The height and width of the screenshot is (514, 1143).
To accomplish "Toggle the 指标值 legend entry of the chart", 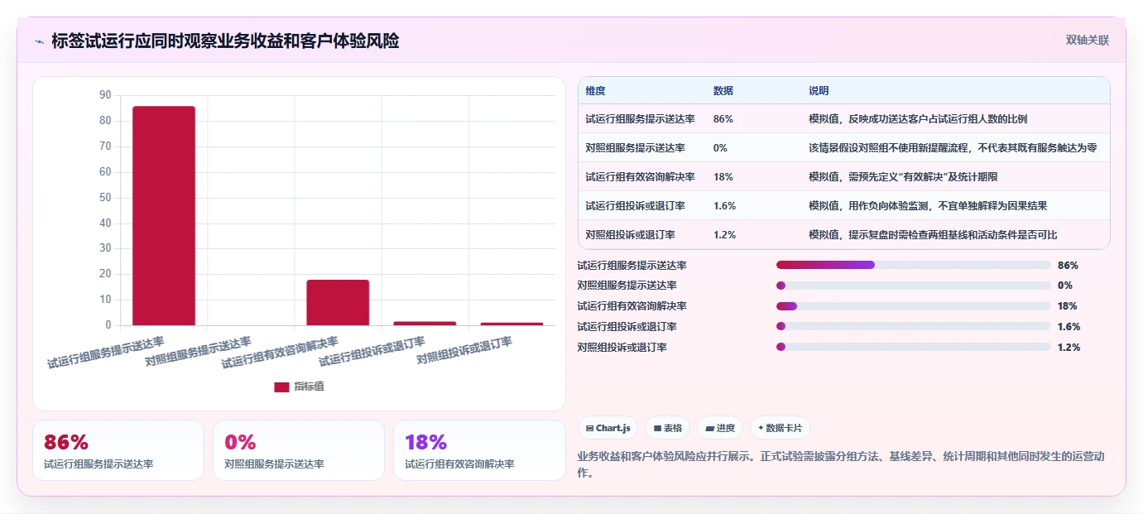I will coord(299,387).
